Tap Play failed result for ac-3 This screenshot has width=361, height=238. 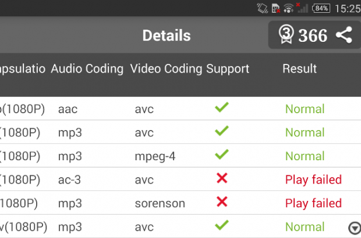point(313,179)
